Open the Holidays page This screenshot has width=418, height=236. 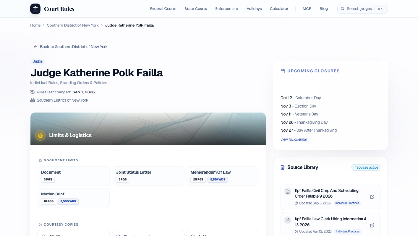point(254,9)
